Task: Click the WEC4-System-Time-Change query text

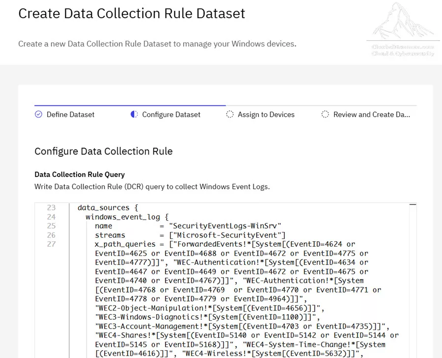Action: [x=314, y=345]
